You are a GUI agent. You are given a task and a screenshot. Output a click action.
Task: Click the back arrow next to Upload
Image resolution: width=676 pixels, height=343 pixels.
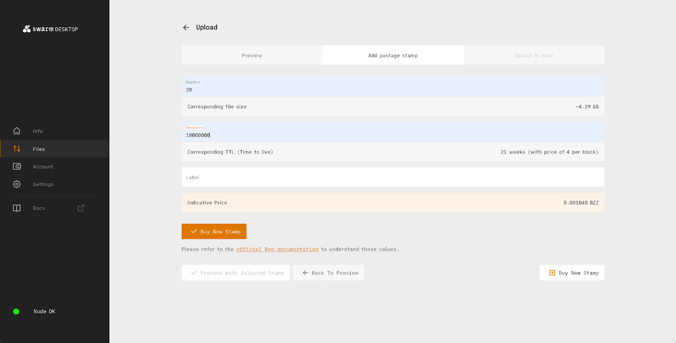point(186,27)
